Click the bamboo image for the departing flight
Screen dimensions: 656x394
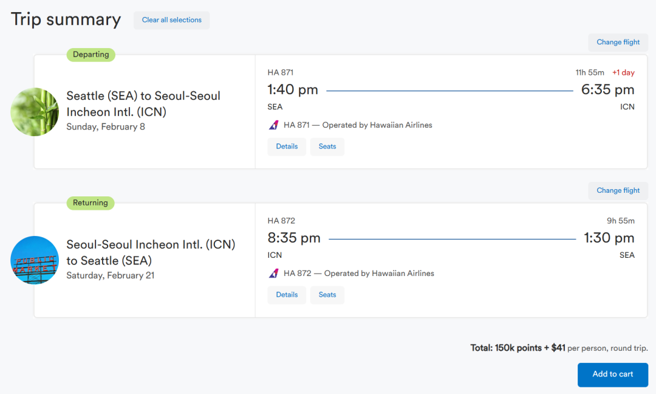[x=35, y=112]
